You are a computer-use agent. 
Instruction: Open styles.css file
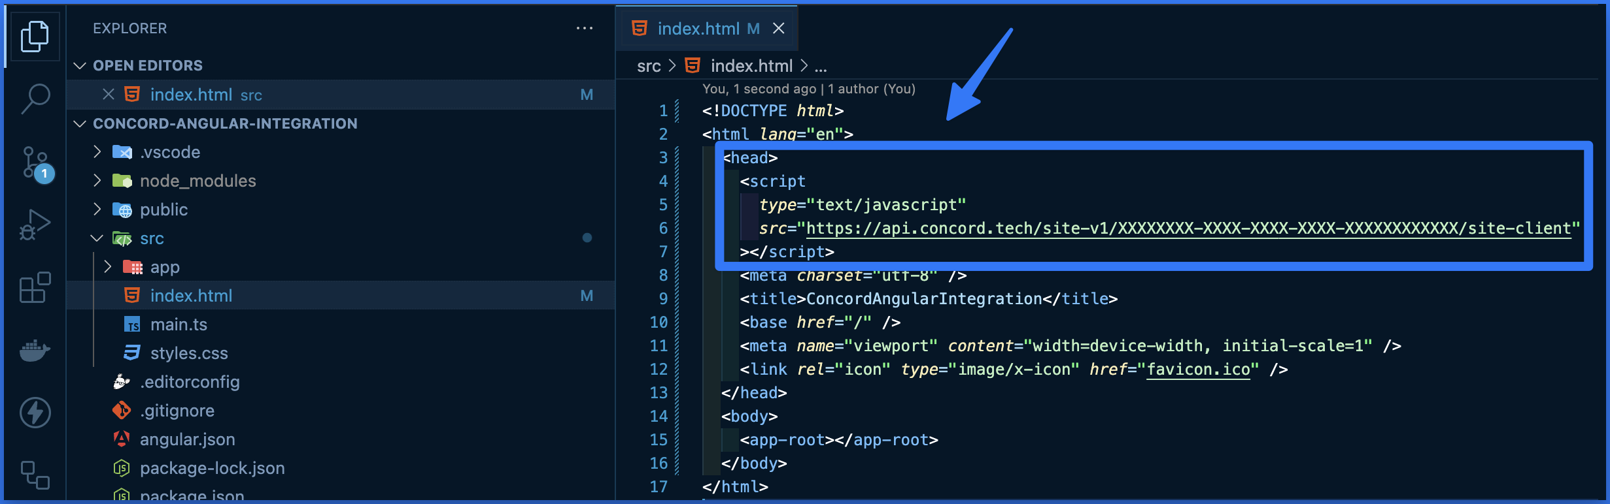pyautogui.click(x=340, y=353)
